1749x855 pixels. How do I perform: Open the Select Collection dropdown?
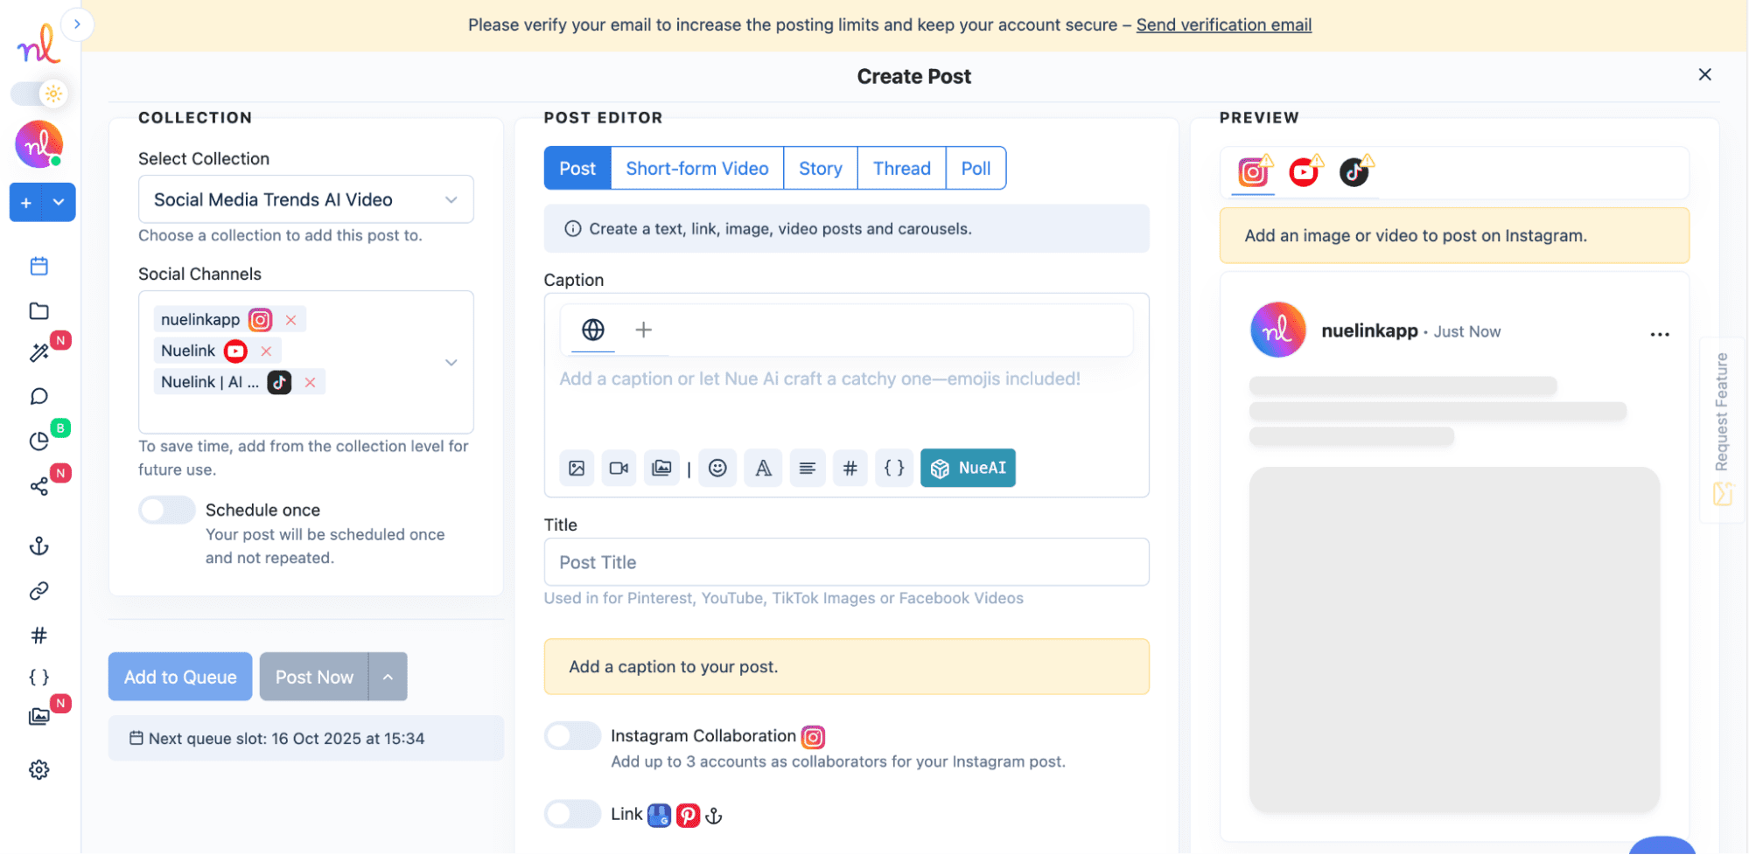305,199
